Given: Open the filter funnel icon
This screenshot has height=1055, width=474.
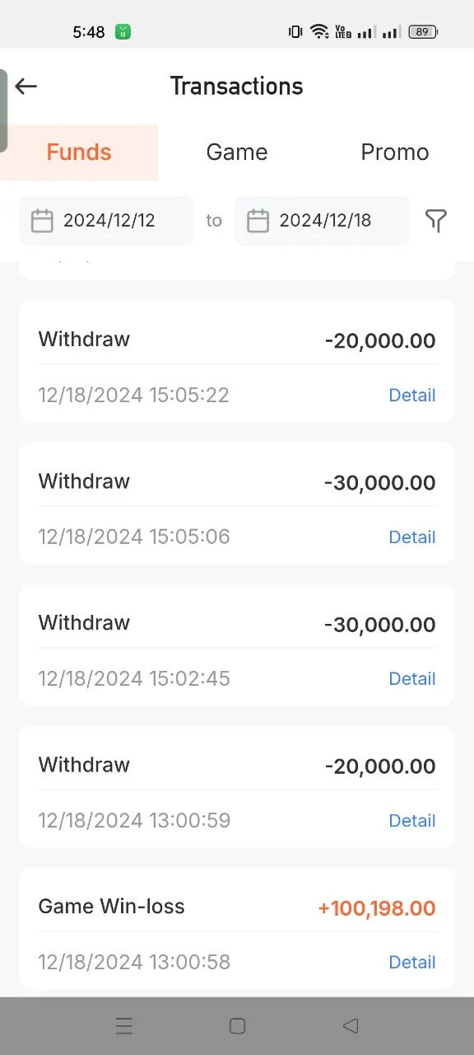Looking at the screenshot, I should click(436, 220).
